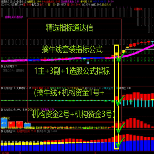Click the AAA: 19.34 value
Screen dimensions: 154x154
22,110
